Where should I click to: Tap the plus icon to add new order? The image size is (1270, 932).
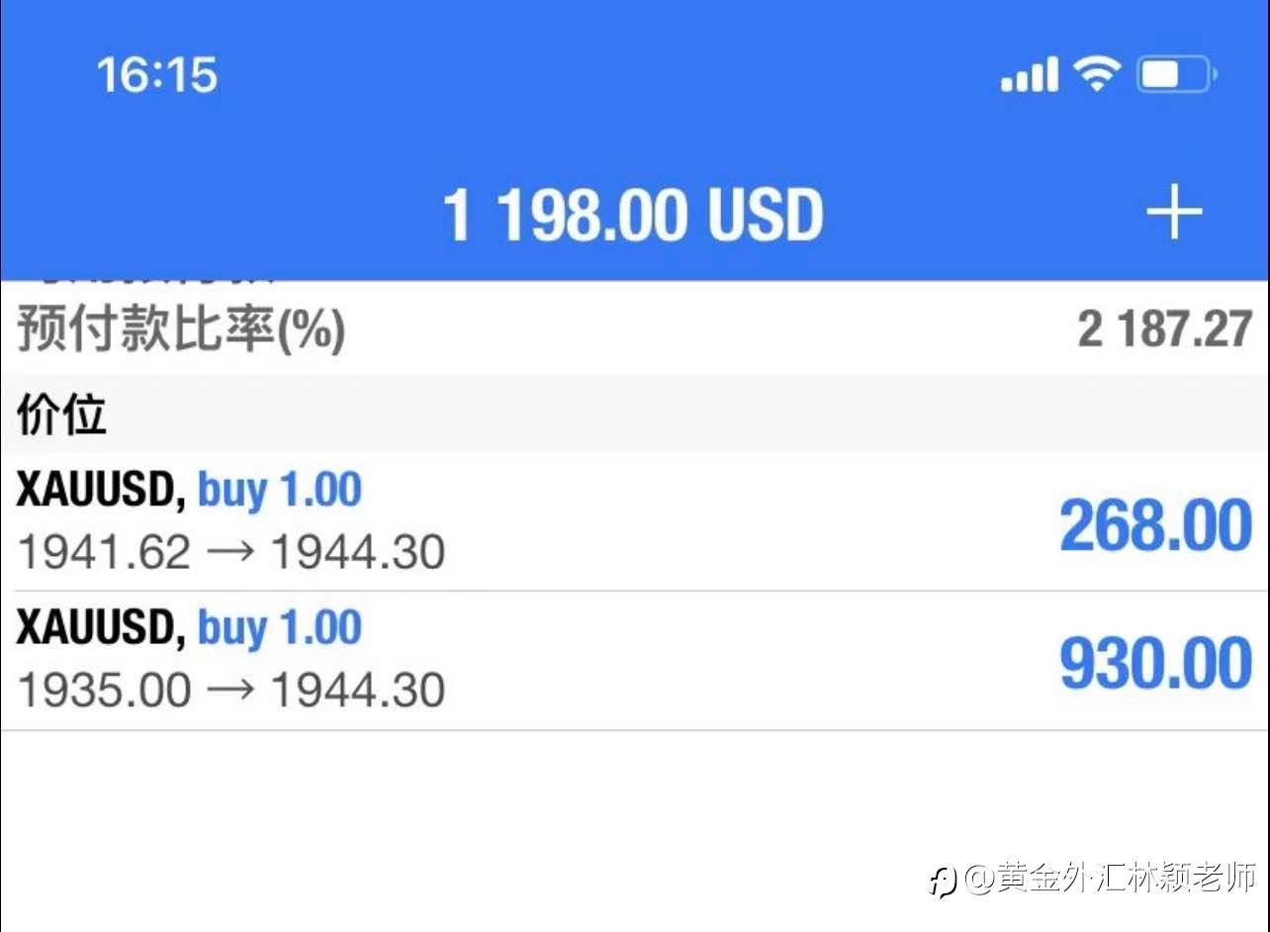[x=1173, y=212]
